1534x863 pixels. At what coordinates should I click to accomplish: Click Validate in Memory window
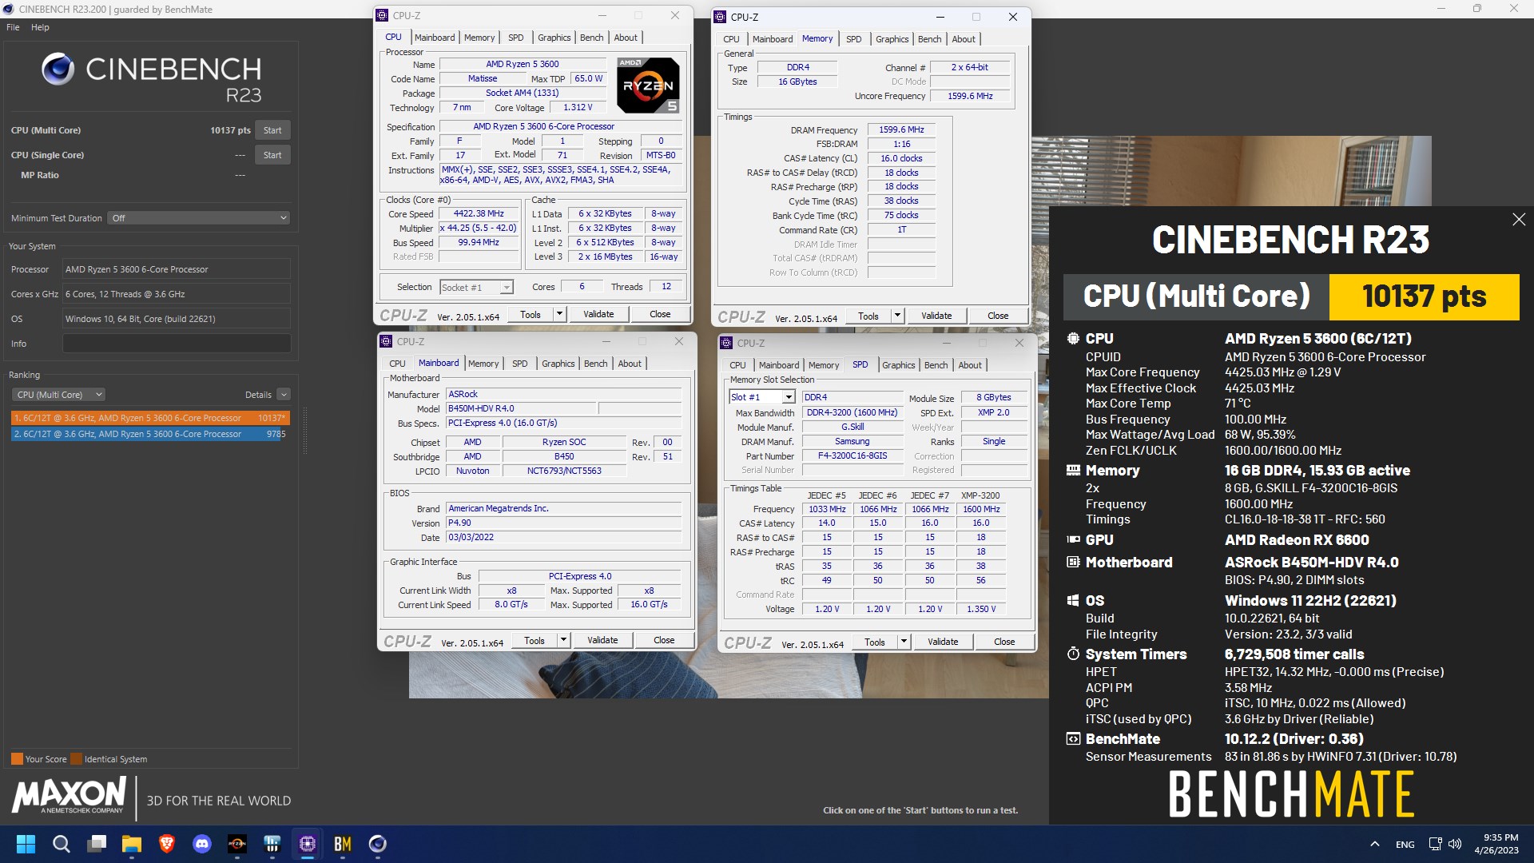tap(936, 316)
